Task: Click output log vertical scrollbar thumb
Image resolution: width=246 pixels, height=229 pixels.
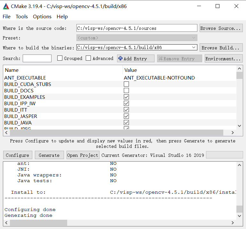Action: pyautogui.click(x=239, y=209)
